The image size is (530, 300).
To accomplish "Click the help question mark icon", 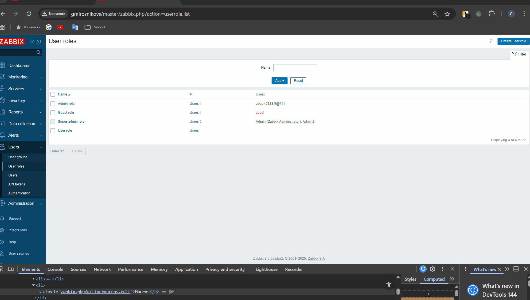I will coord(490,41).
